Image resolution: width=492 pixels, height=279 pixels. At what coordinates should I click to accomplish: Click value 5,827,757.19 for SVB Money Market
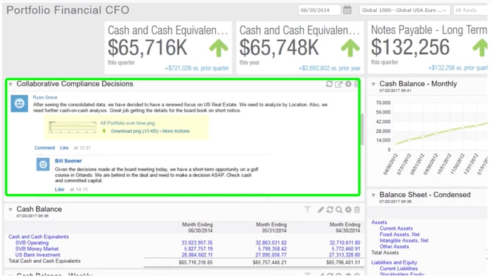198,249
